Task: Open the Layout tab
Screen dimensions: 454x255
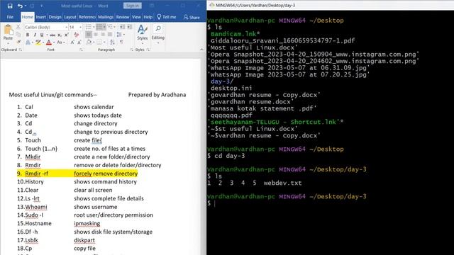Action: [x=70, y=17]
